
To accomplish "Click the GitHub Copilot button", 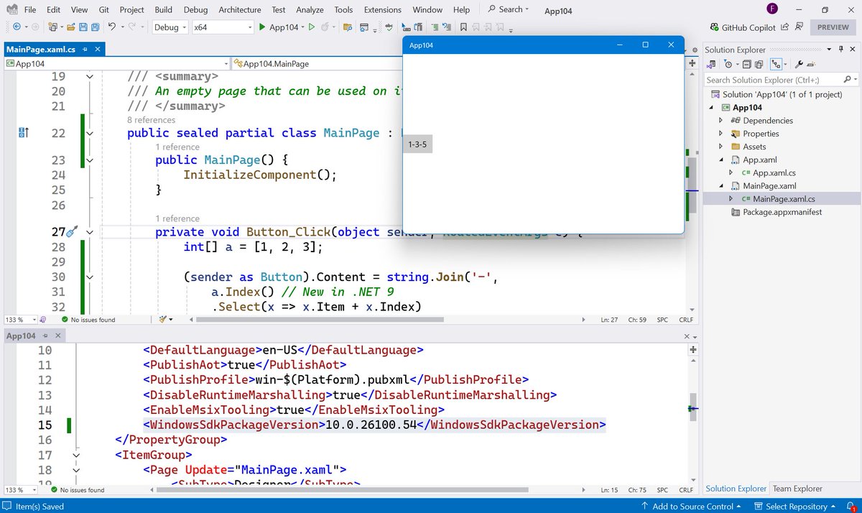I will tap(743, 27).
